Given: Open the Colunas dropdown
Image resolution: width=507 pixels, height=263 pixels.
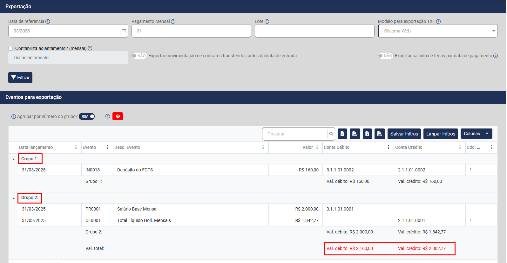Looking at the screenshot, I should (476, 134).
